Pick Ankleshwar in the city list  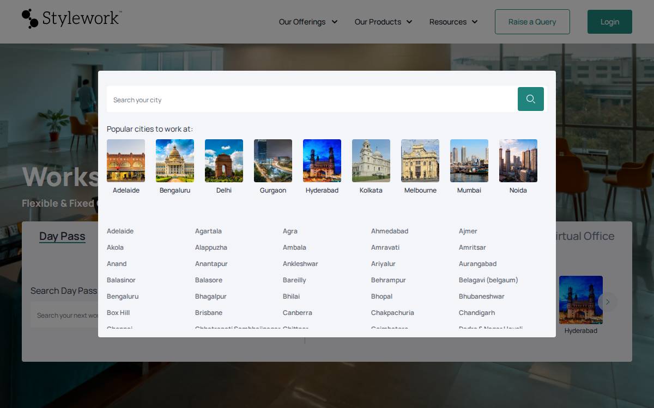pos(300,264)
